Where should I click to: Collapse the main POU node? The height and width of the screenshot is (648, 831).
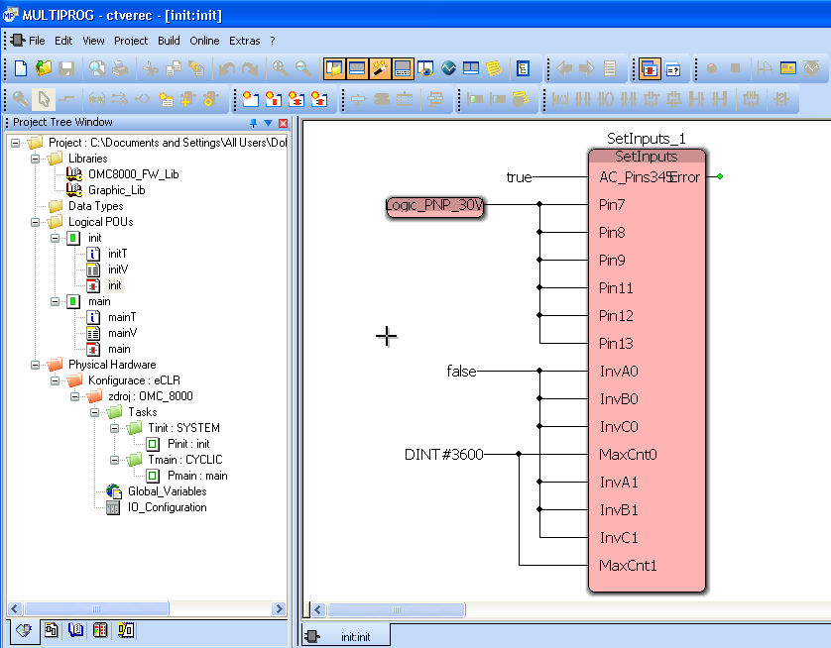point(56,302)
